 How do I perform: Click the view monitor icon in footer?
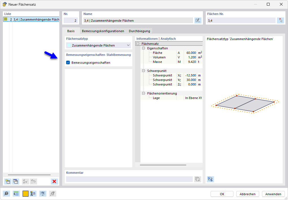(x=43, y=194)
